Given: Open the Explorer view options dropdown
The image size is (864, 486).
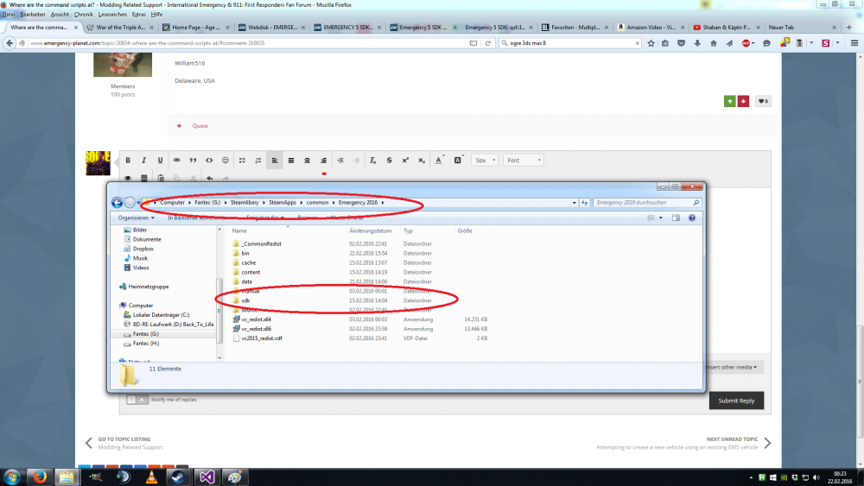Looking at the screenshot, I should pos(661,218).
